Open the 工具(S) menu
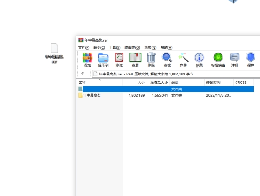 tap(115, 48)
